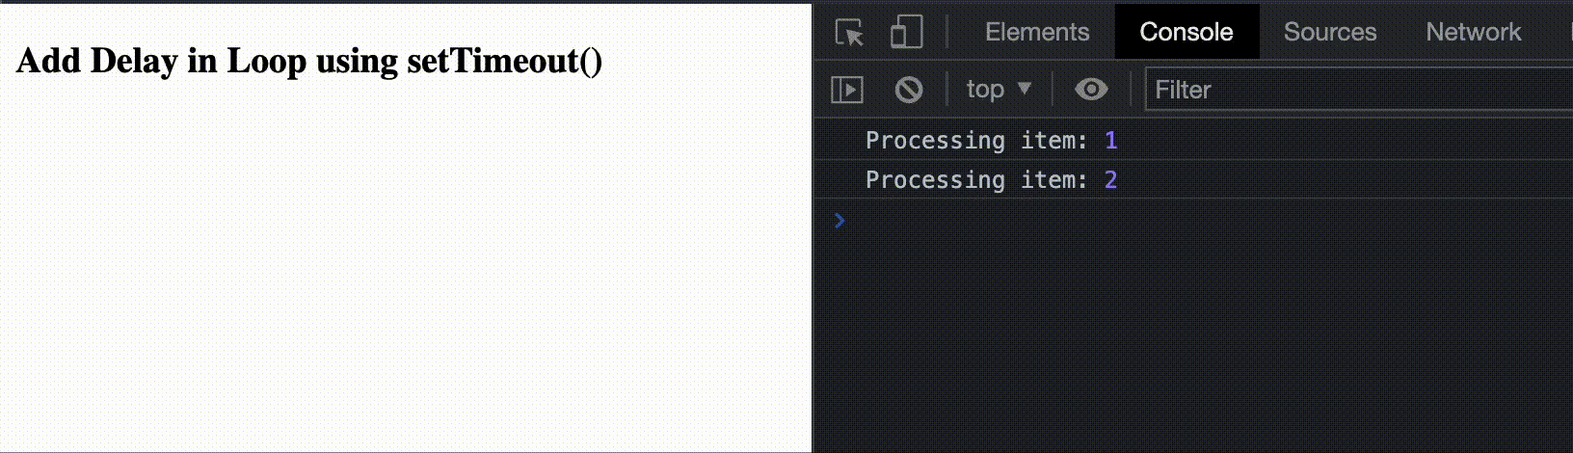Activate the inspect element picker icon

[x=849, y=33]
